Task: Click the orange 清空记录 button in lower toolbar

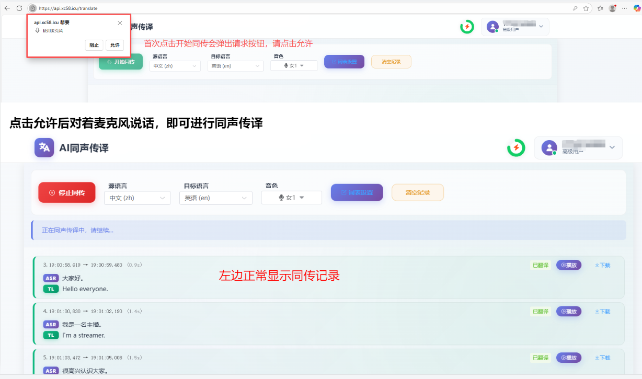Action: 417,192
